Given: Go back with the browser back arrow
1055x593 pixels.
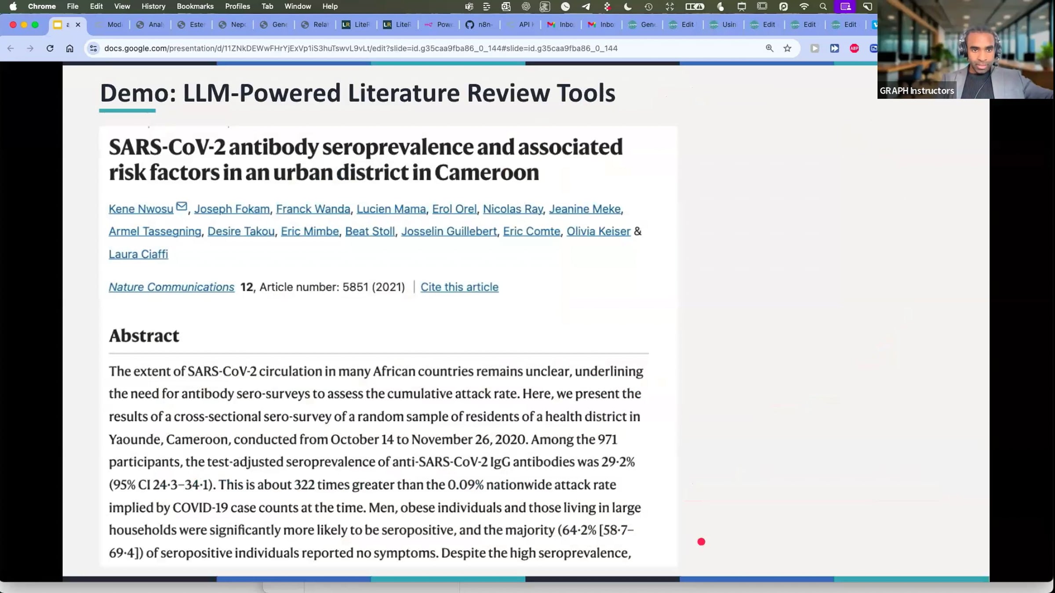Looking at the screenshot, I should tap(11, 48).
